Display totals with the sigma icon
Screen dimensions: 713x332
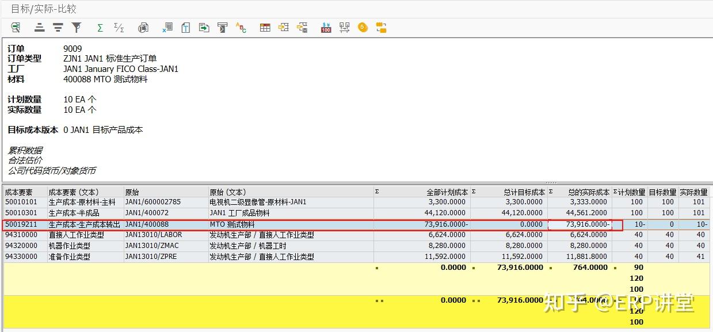coord(100,27)
